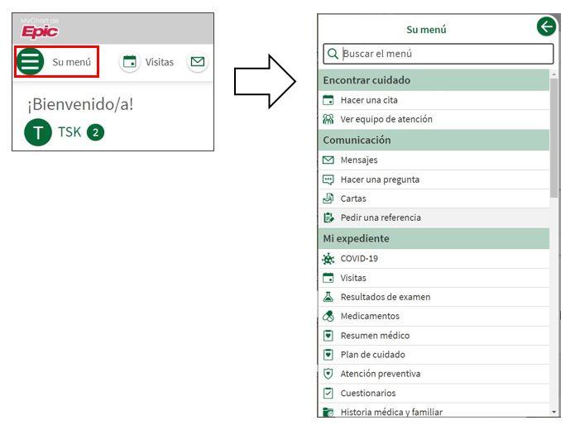Click the Atención preventiva shield icon
The height and width of the screenshot is (430, 575).
(328, 374)
